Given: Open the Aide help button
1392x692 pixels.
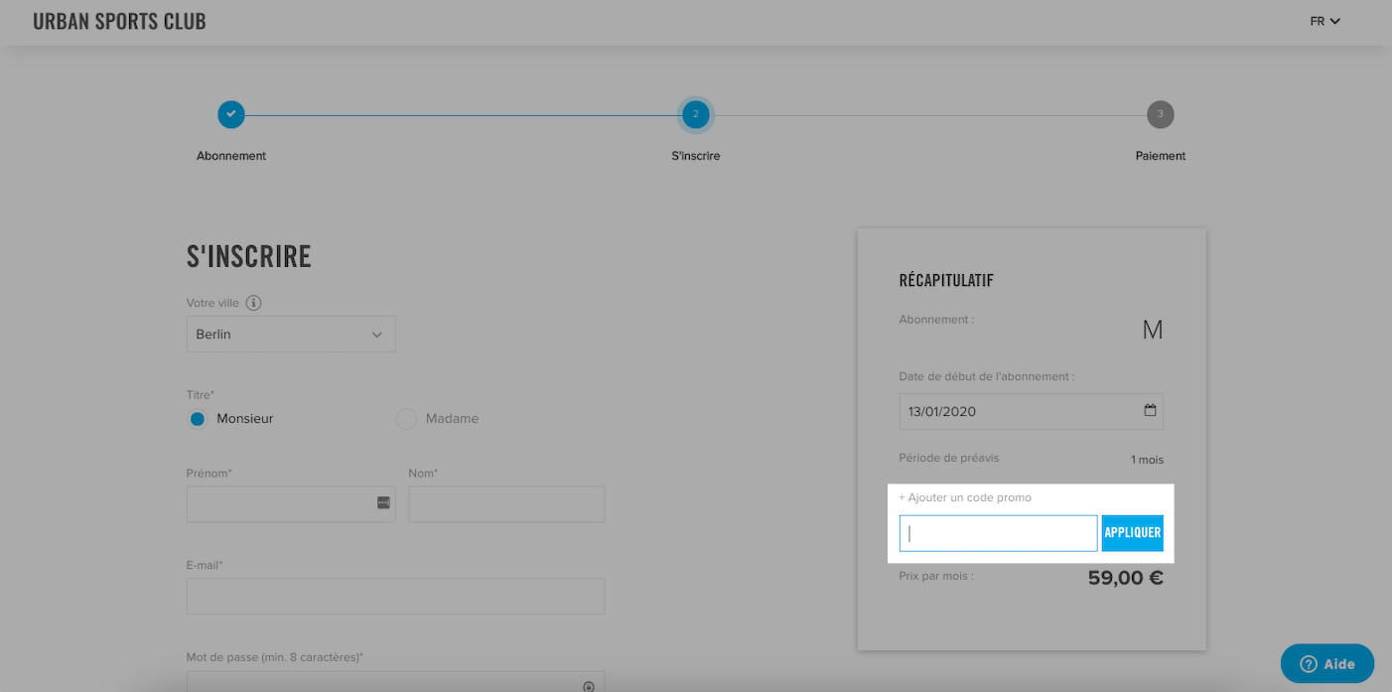Looking at the screenshot, I should [x=1327, y=664].
